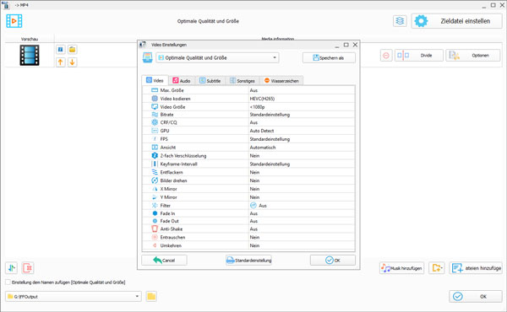Switch to the Wasserzeichen tab
The image size is (507, 312).
[281, 81]
